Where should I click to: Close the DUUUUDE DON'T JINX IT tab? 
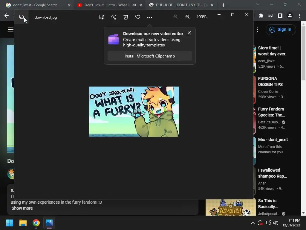212,5
